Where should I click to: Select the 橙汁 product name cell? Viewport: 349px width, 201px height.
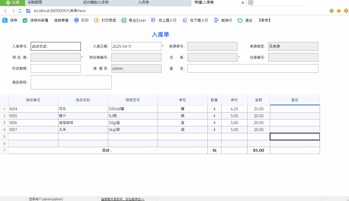pos(83,116)
